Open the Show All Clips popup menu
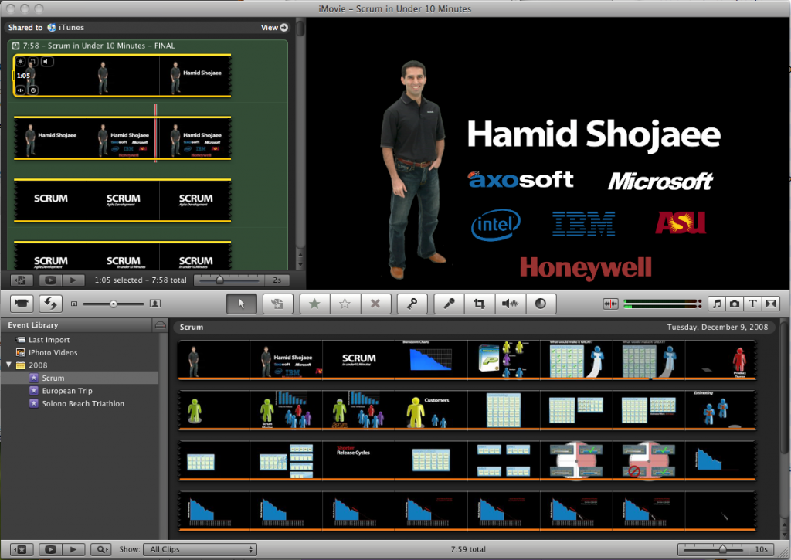The image size is (791, 560). (200, 549)
